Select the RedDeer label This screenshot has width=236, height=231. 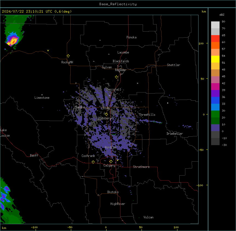click(x=120, y=70)
